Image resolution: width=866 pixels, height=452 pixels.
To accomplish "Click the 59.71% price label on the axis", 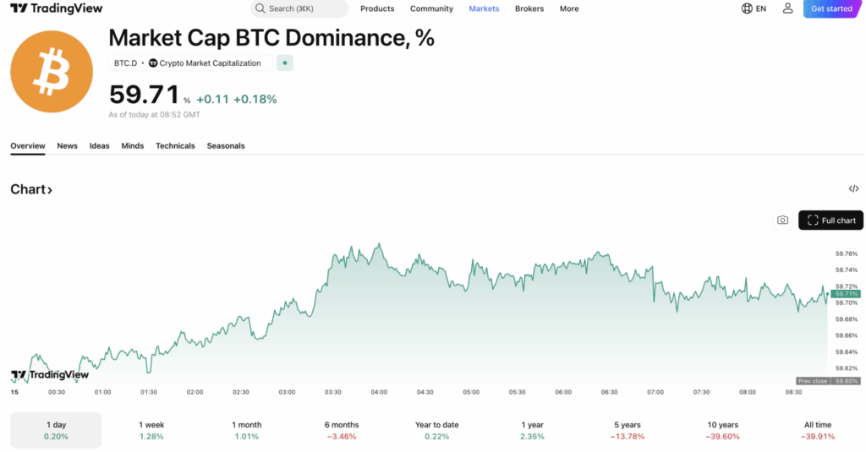I will (x=846, y=294).
